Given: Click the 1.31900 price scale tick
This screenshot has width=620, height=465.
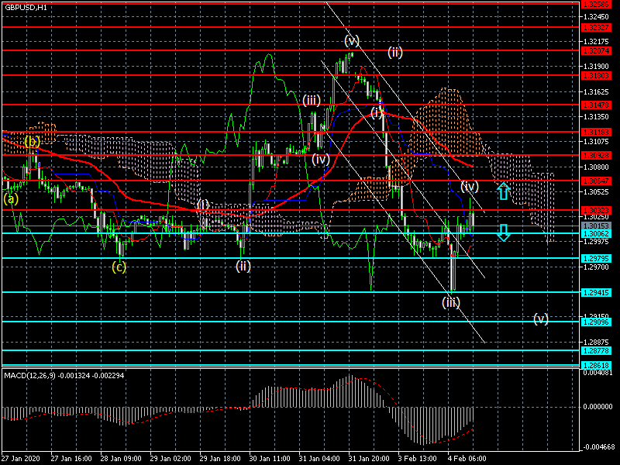Looking at the screenshot, I should (596, 67).
